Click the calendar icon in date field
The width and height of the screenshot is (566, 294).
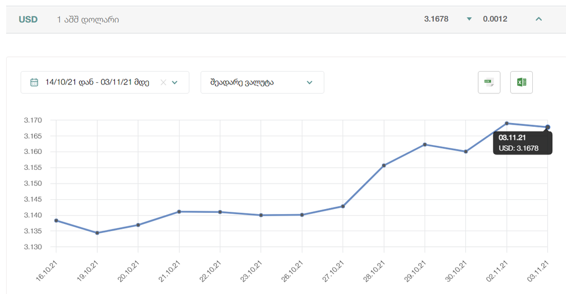click(x=34, y=83)
